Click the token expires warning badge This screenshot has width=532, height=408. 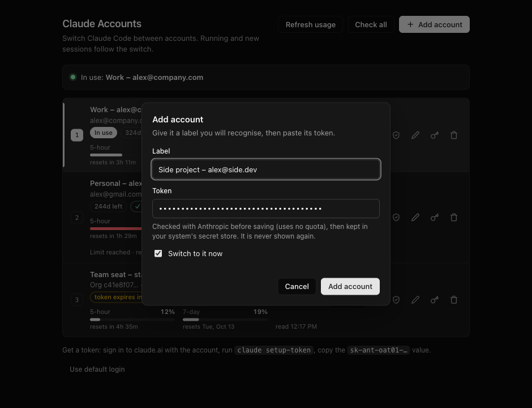pos(116,297)
